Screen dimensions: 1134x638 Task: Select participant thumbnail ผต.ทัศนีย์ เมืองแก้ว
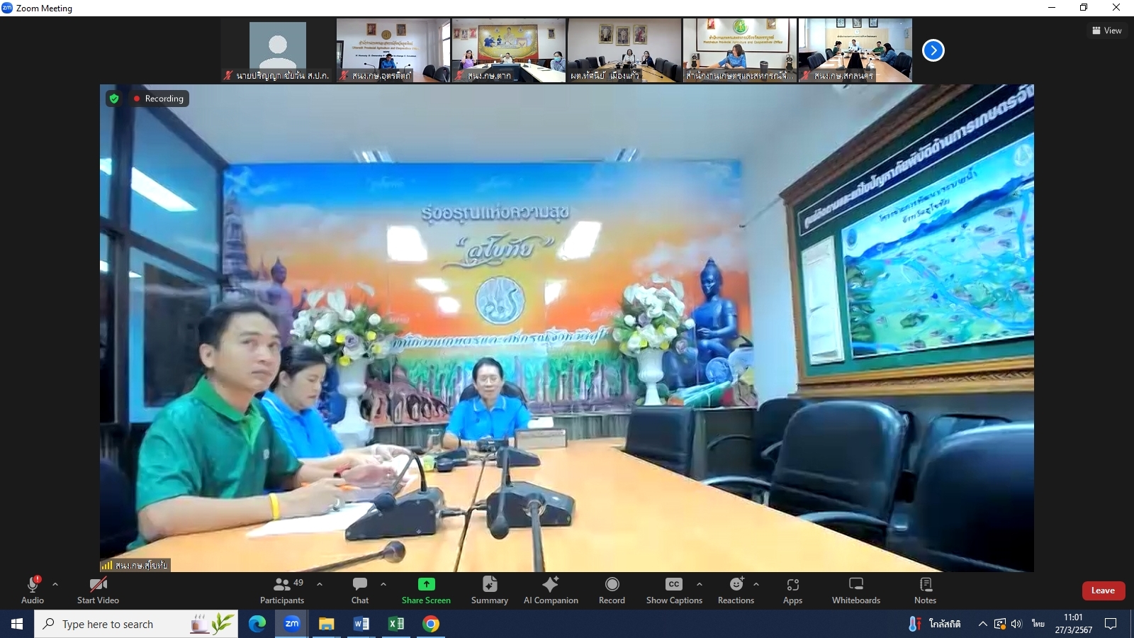click(x=624, y=50)
